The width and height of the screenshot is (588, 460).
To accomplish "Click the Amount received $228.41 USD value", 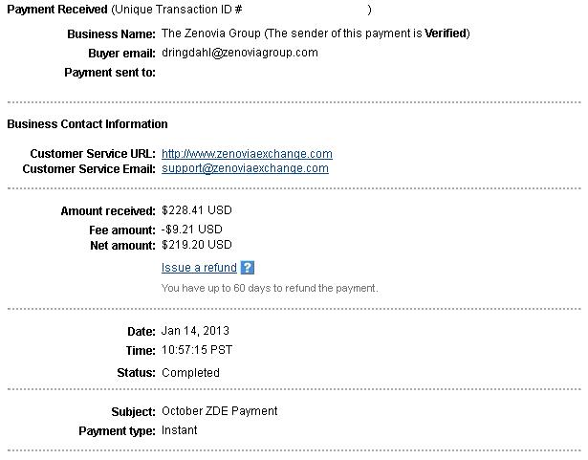I will (197, 210).
